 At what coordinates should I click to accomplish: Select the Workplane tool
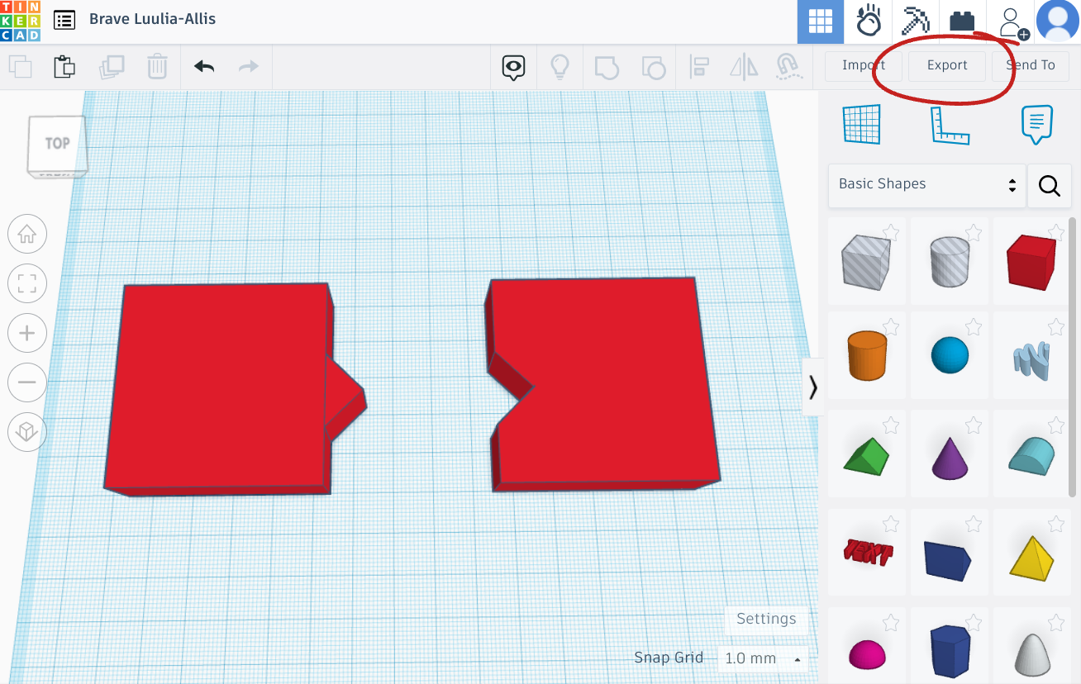pyautogui.click(x=861, y=125)
